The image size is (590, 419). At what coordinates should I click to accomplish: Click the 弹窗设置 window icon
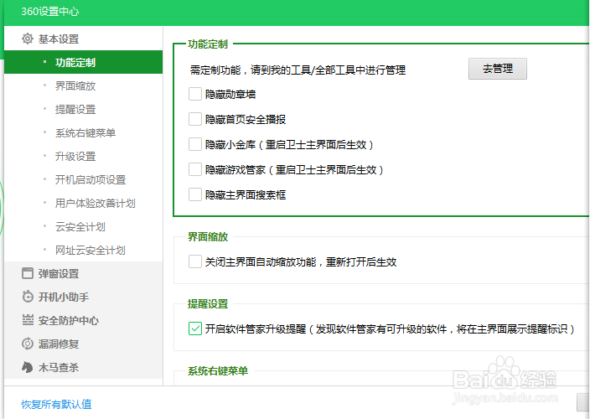(27, 273)
